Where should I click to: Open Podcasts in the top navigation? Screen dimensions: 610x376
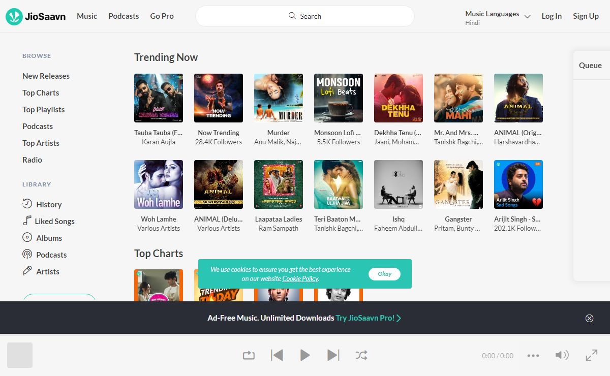point(124,16)
